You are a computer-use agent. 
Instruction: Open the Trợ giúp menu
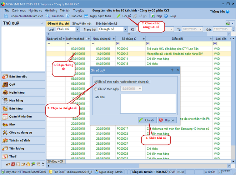79,11
